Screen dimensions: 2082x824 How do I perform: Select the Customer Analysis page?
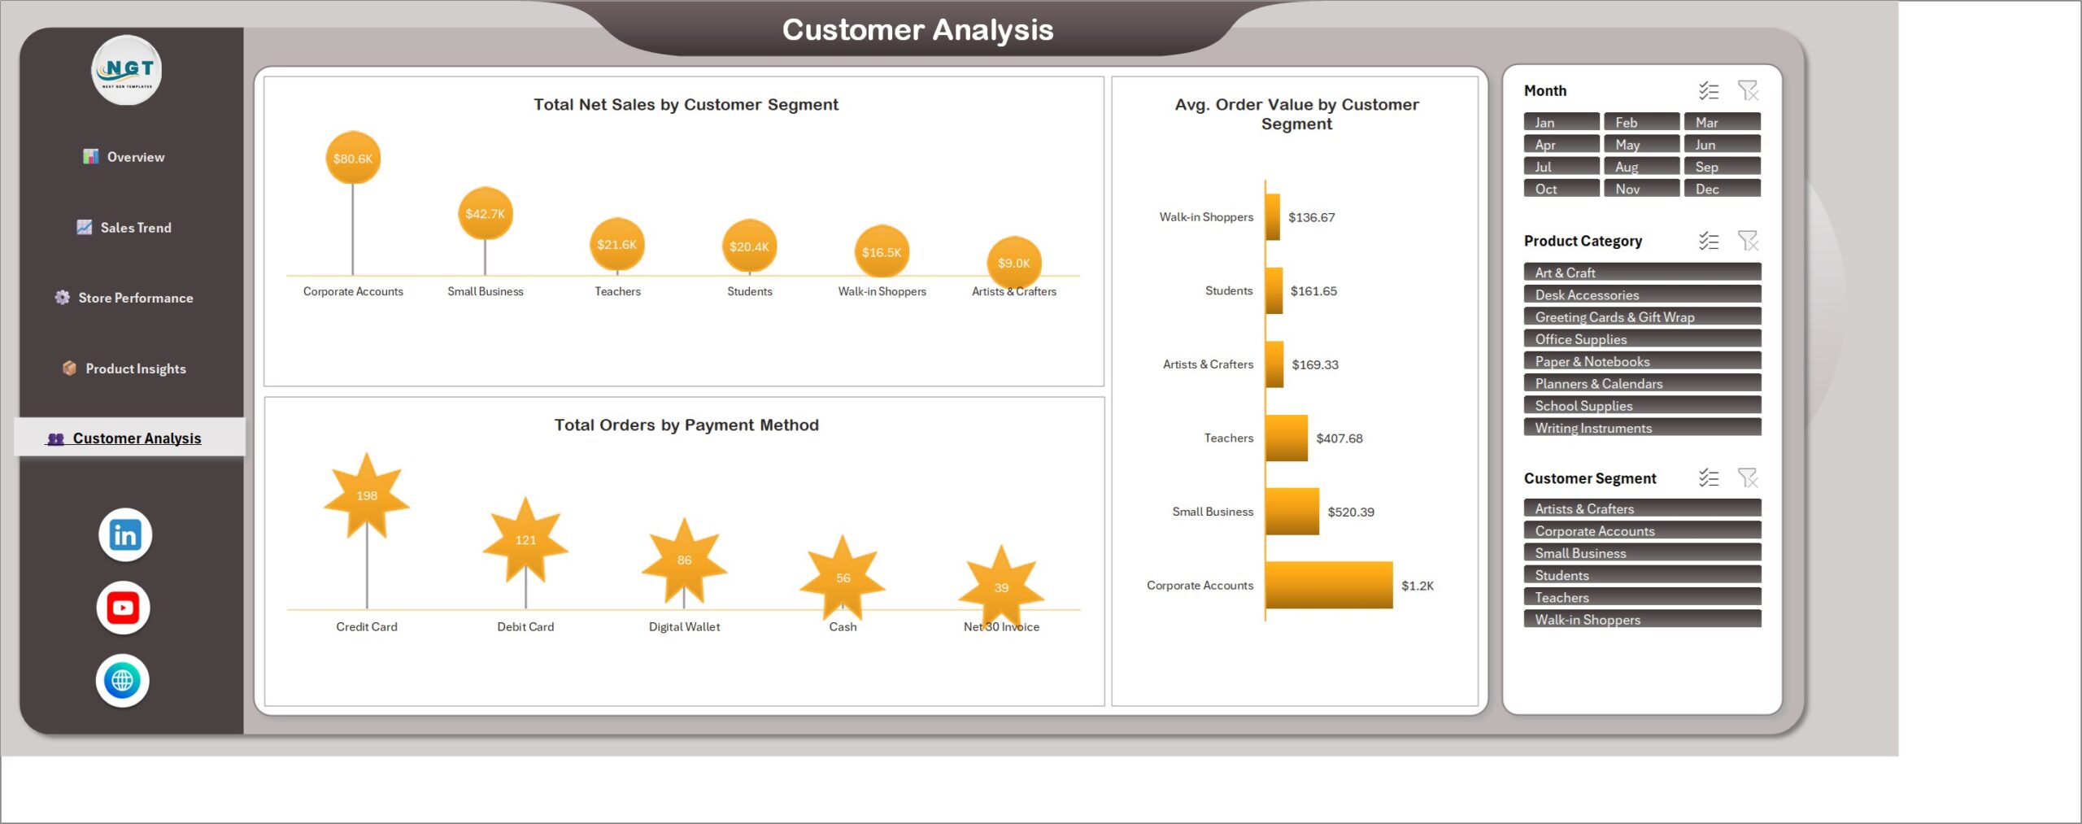pyautogui.click(x=130, y=438)
